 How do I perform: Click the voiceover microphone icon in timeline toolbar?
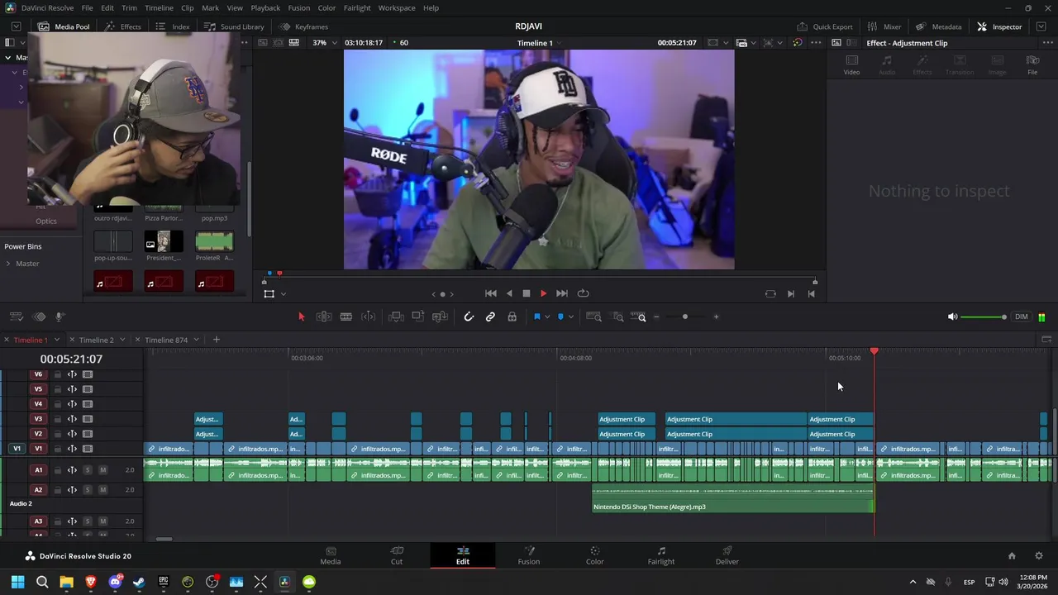coord(60,317)
